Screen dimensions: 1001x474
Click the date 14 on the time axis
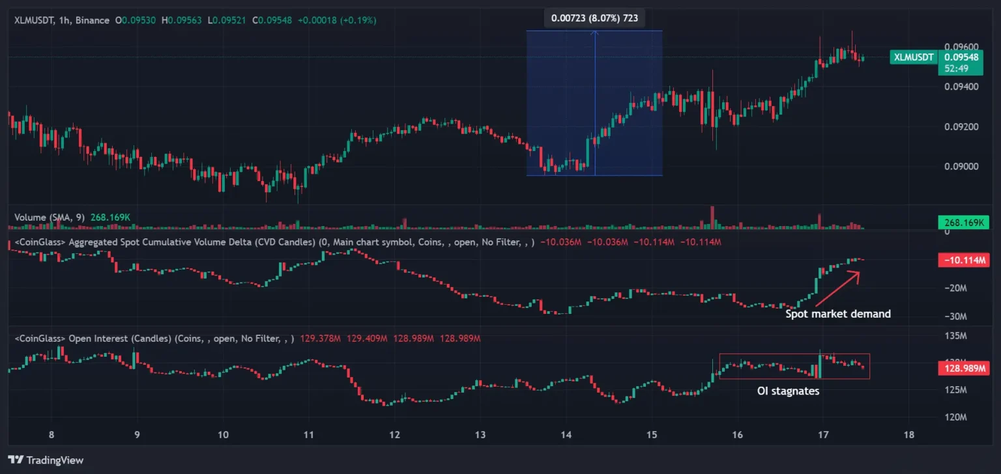click(x=565, y=434)
